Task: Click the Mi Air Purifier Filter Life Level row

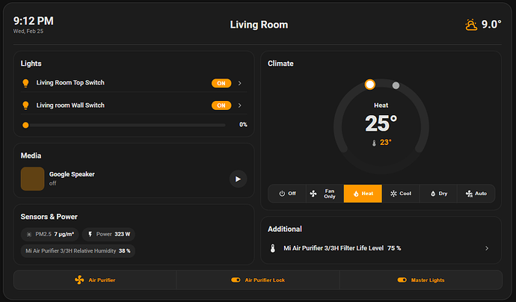Action: coord(381,248)
